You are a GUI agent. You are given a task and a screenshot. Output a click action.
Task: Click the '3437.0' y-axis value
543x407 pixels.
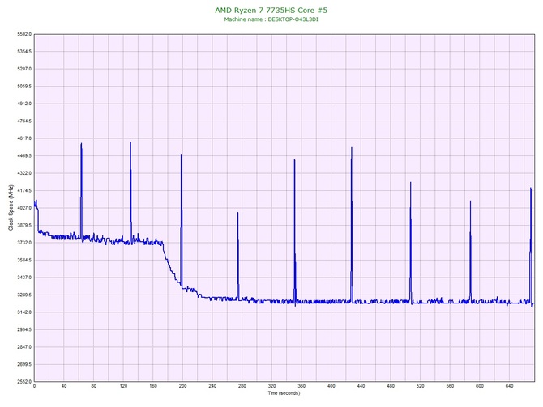coord(24,278)
